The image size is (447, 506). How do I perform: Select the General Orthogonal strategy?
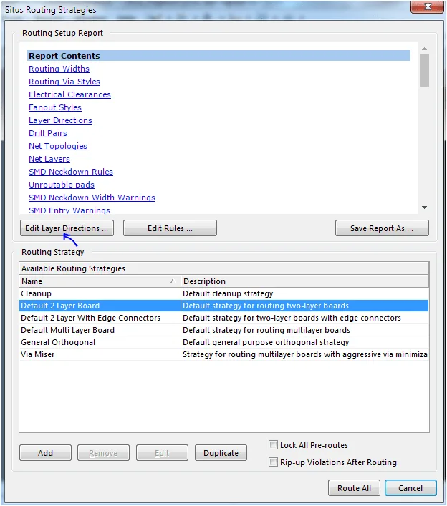pyautogui.click(x=223, y=342)
